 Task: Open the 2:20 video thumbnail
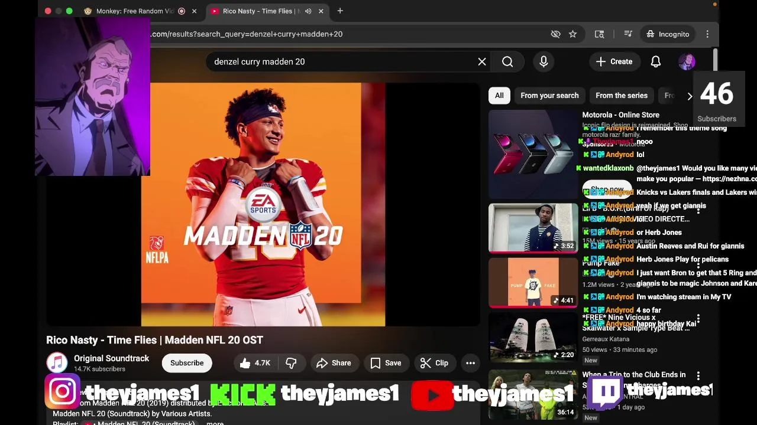coord(533,338)
